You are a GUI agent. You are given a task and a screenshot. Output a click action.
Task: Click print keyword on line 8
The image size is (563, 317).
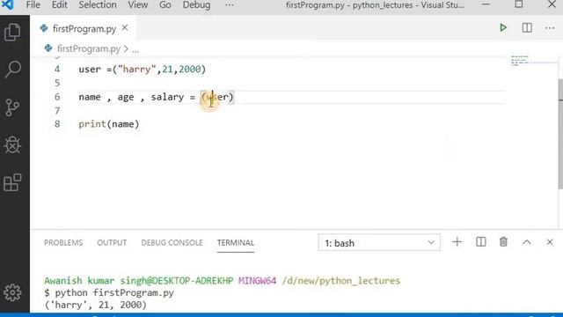click(92, 124)
